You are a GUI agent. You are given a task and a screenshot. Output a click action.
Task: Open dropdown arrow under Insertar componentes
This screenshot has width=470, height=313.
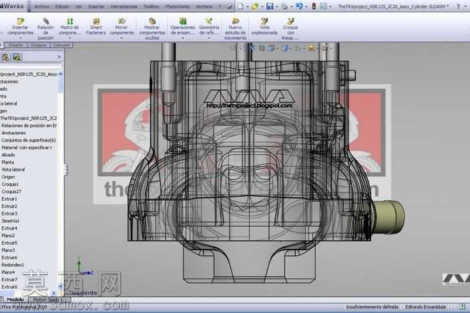(21, 38)
